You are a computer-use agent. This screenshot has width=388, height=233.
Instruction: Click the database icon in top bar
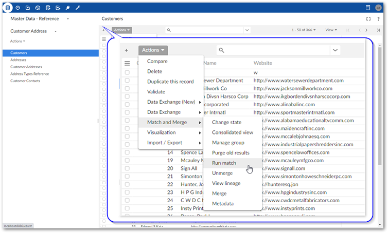pos(8,8)
